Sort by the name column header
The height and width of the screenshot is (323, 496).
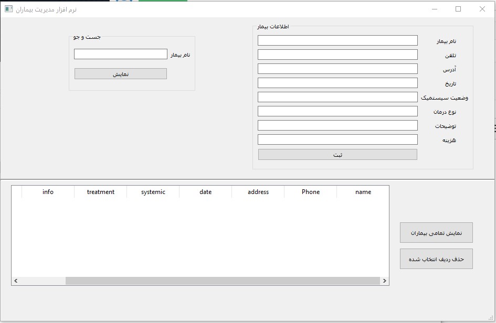(x=363, y=192)
